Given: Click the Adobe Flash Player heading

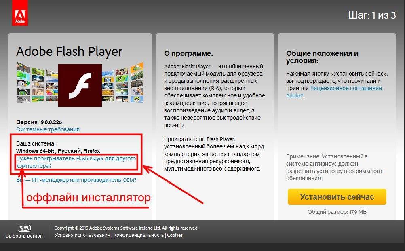Looking at the screenshot, I should pos(69,51).
